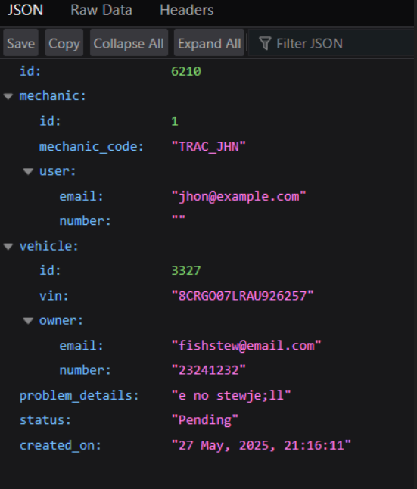Switch to the Raw Data tab
The width and height of the screenshot is (417, 489).
point(101,10)
